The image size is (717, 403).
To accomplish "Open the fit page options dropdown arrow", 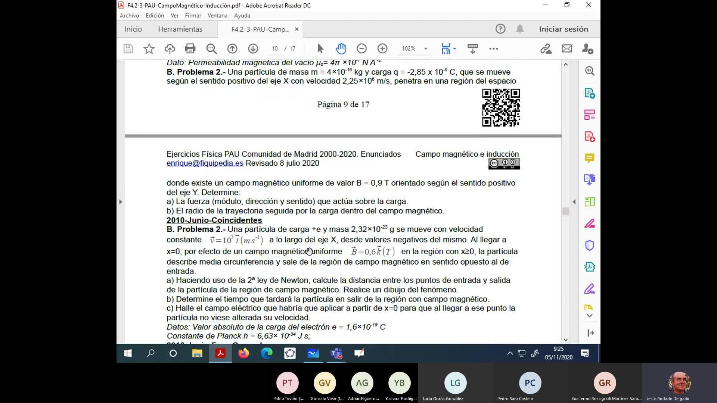I will pyautogui.click(x=454, y=49).
